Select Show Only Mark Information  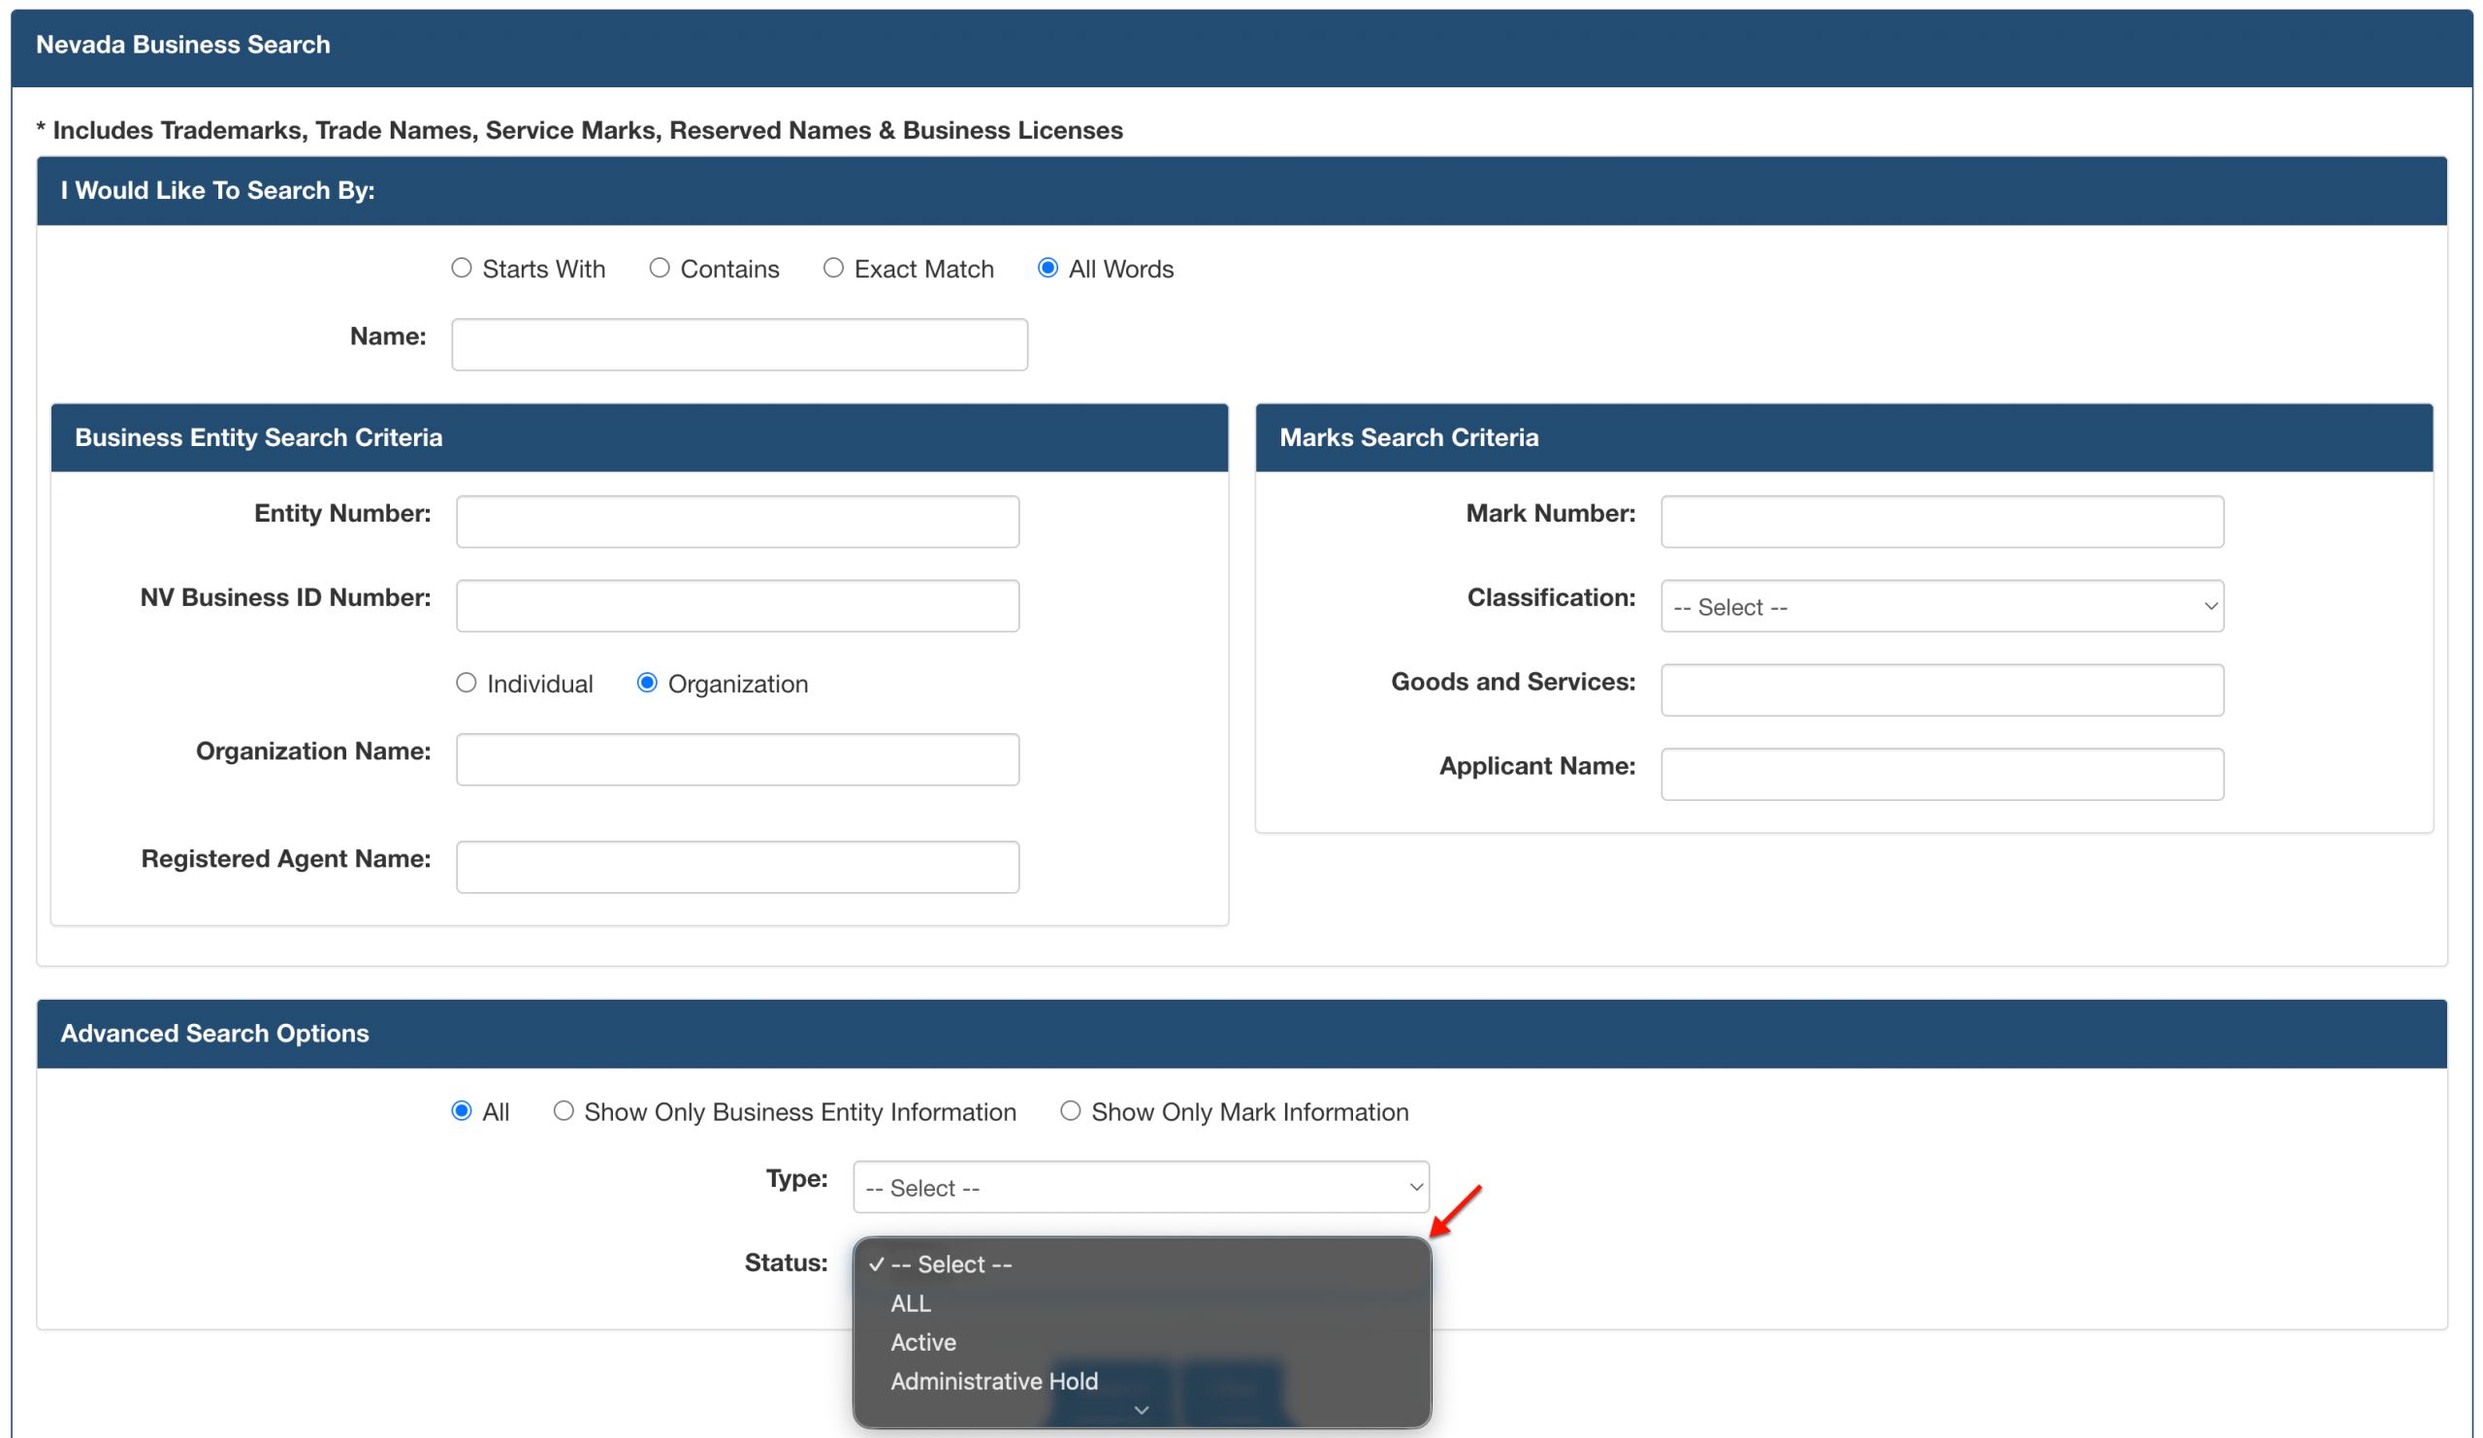[1070, 1111]
